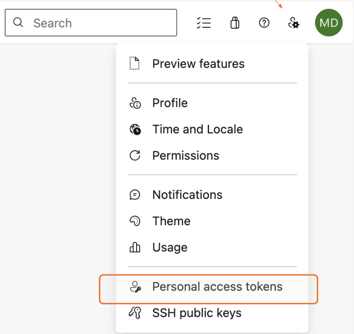Click the palette icon beside Theme
This screenshot has height=334, width=354.
135,221
